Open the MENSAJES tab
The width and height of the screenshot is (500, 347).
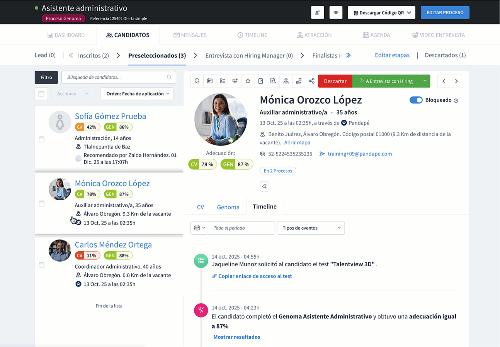(x=190, y=35)
